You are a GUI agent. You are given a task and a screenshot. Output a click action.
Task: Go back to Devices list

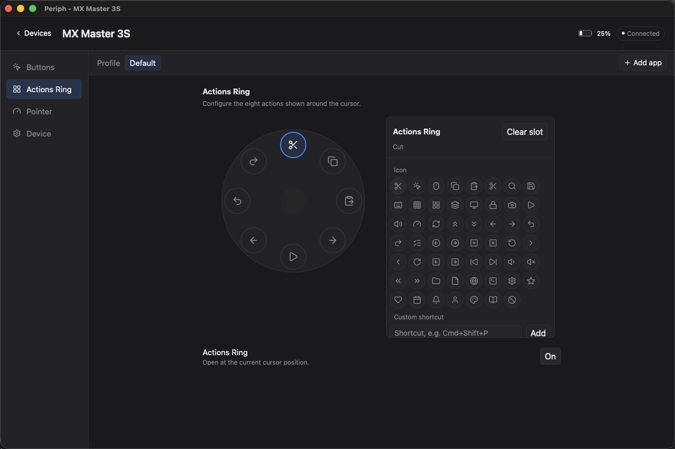point(34,33)
